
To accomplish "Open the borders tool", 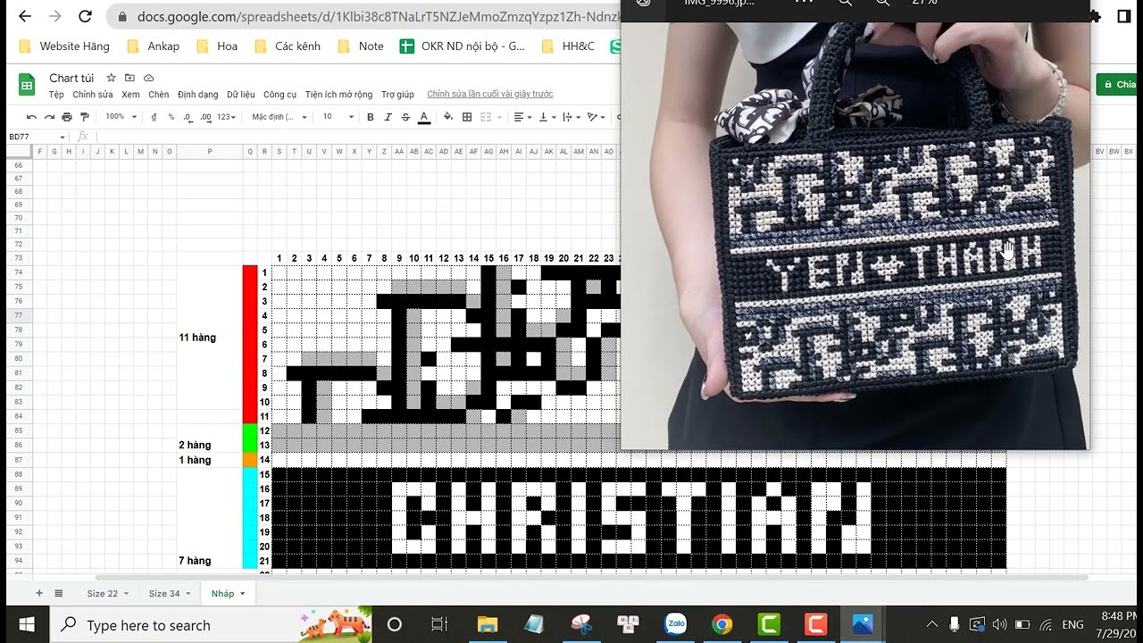I will coord(467,117).
